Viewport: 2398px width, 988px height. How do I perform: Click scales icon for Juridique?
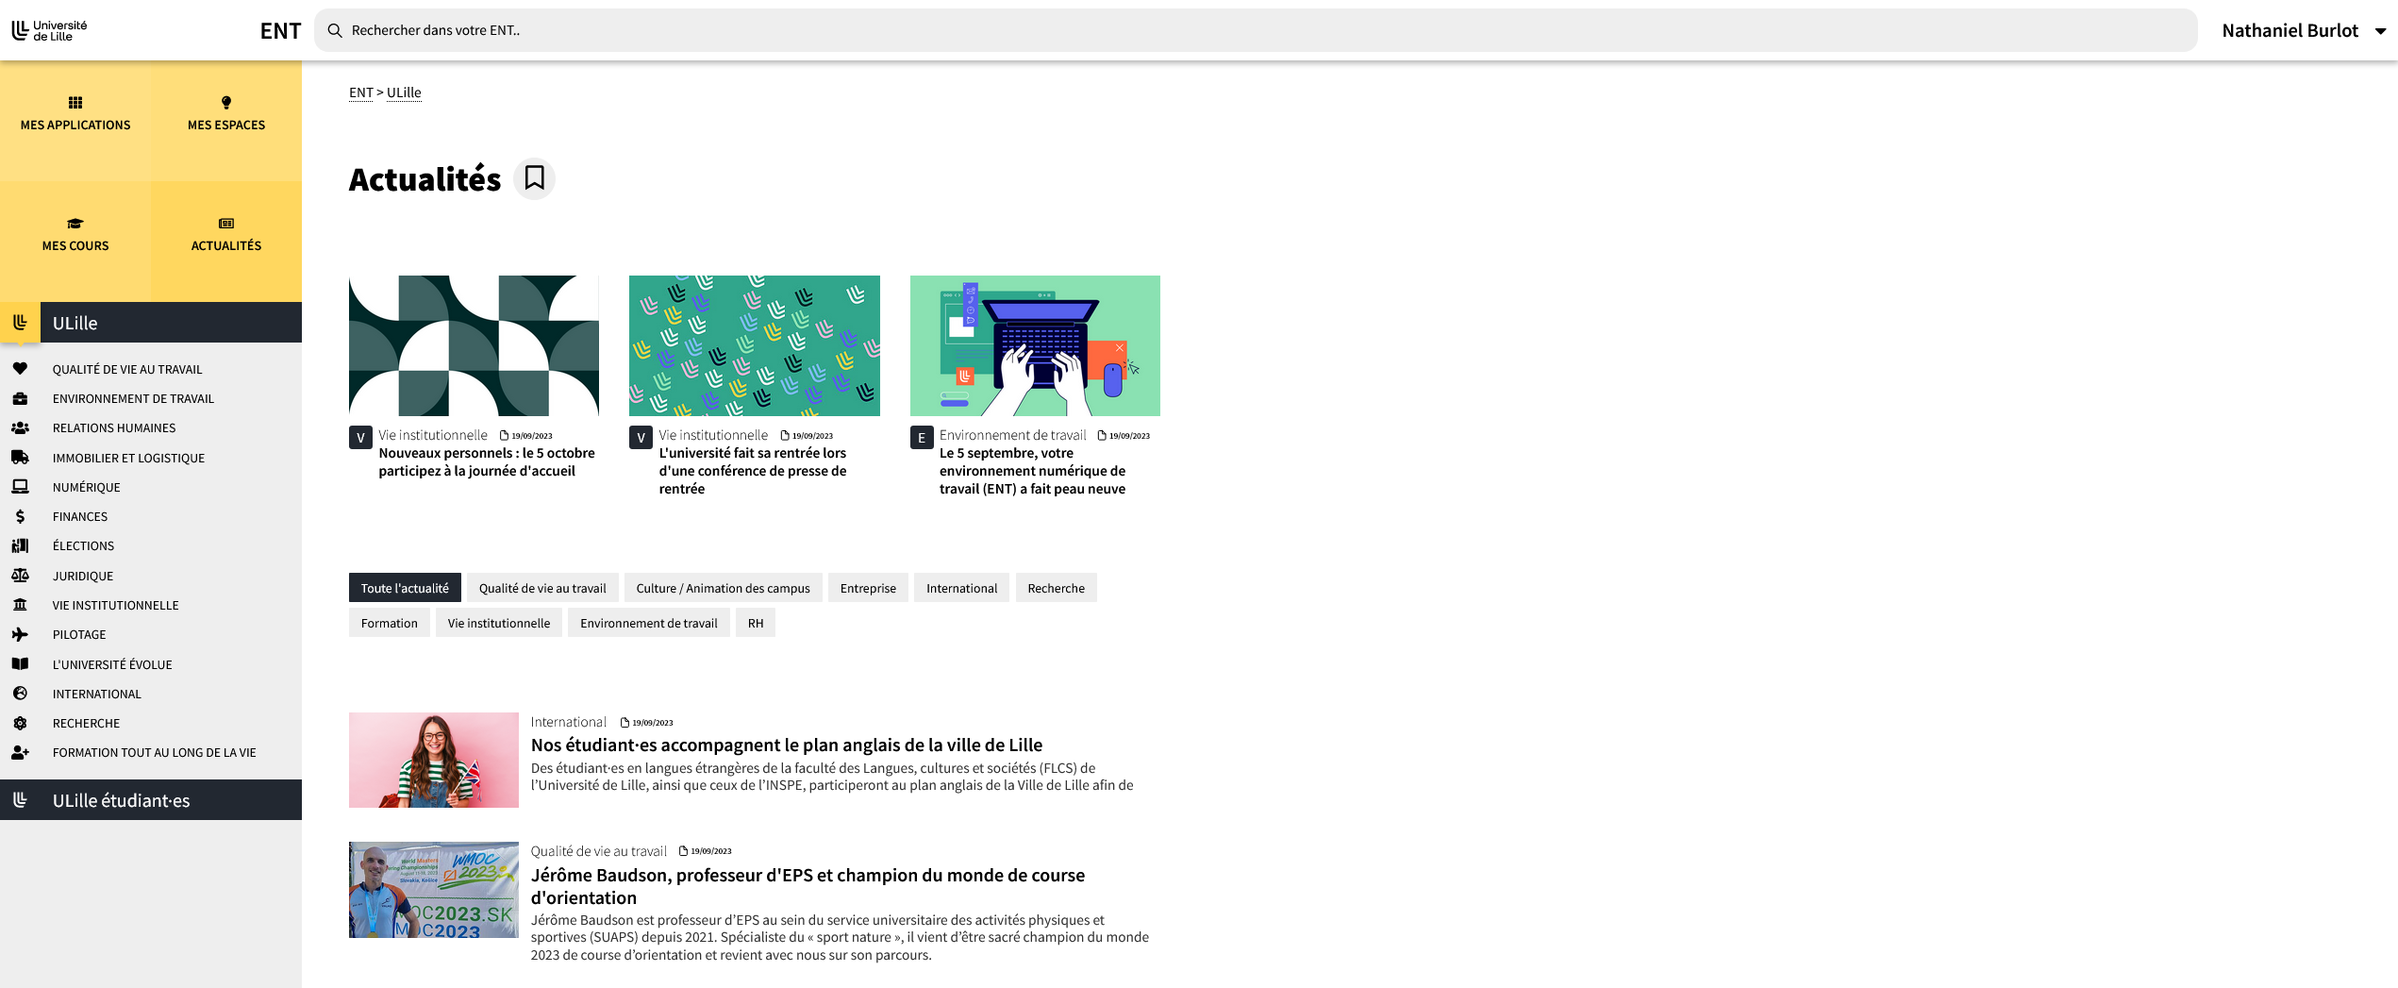tap(20, 576)
